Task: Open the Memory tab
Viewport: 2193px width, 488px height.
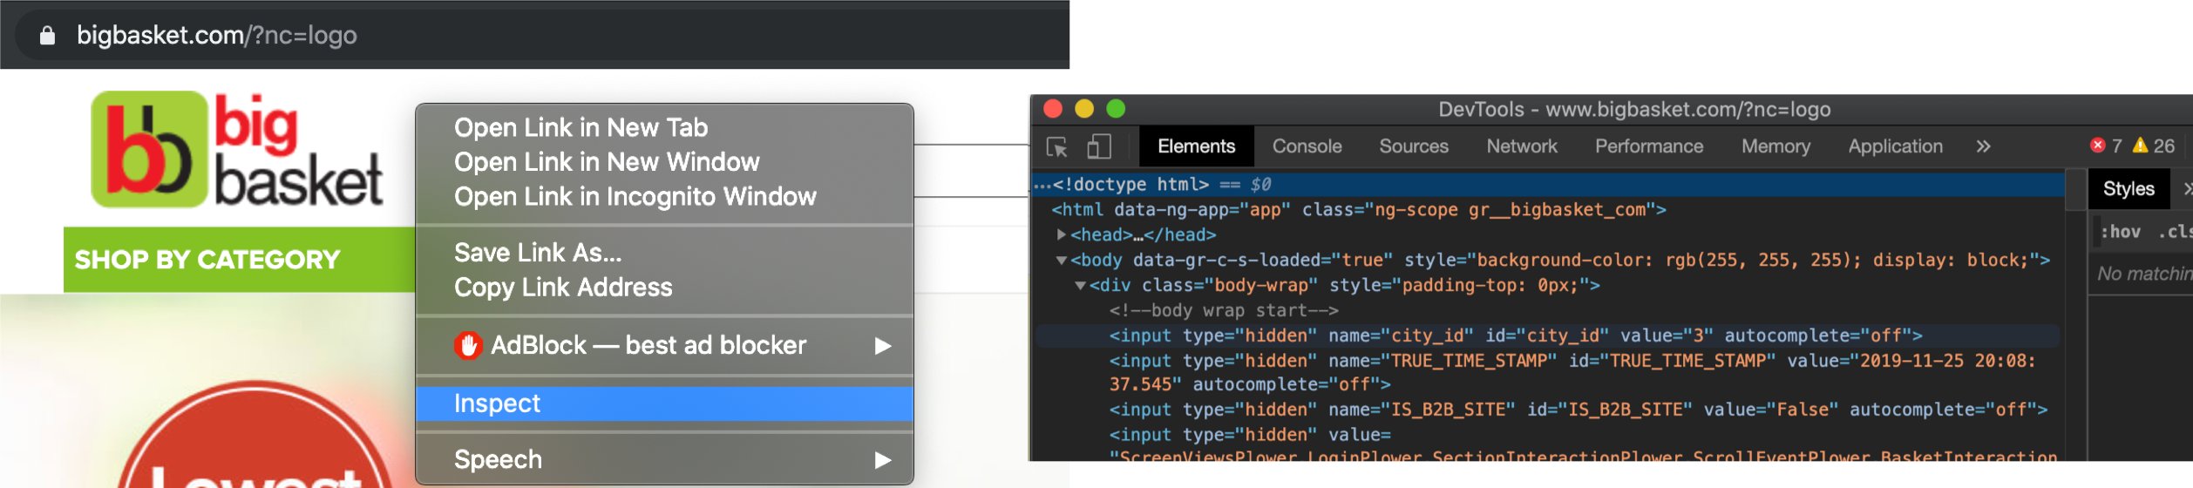Action: pos(1775,146)
